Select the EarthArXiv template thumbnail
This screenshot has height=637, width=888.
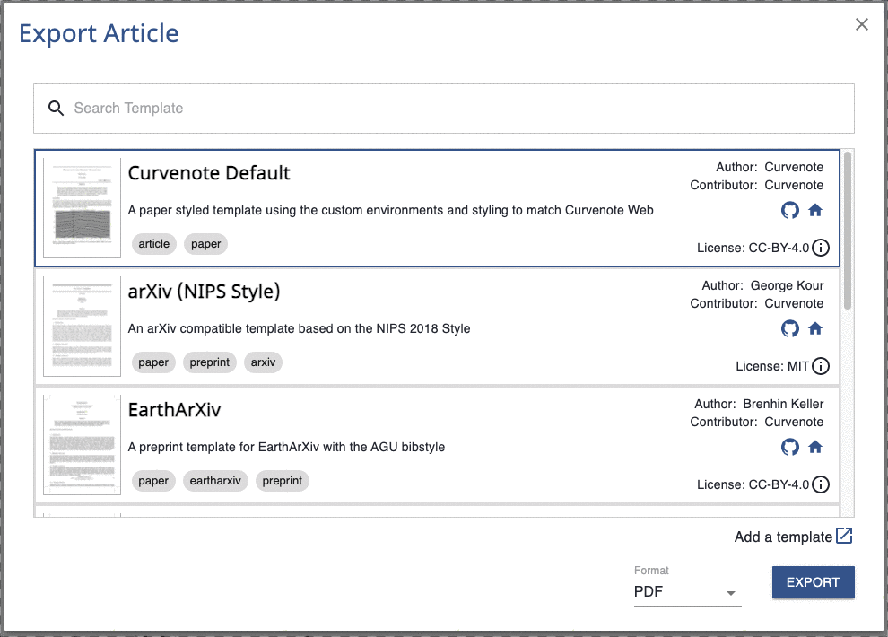click(83, 444)
